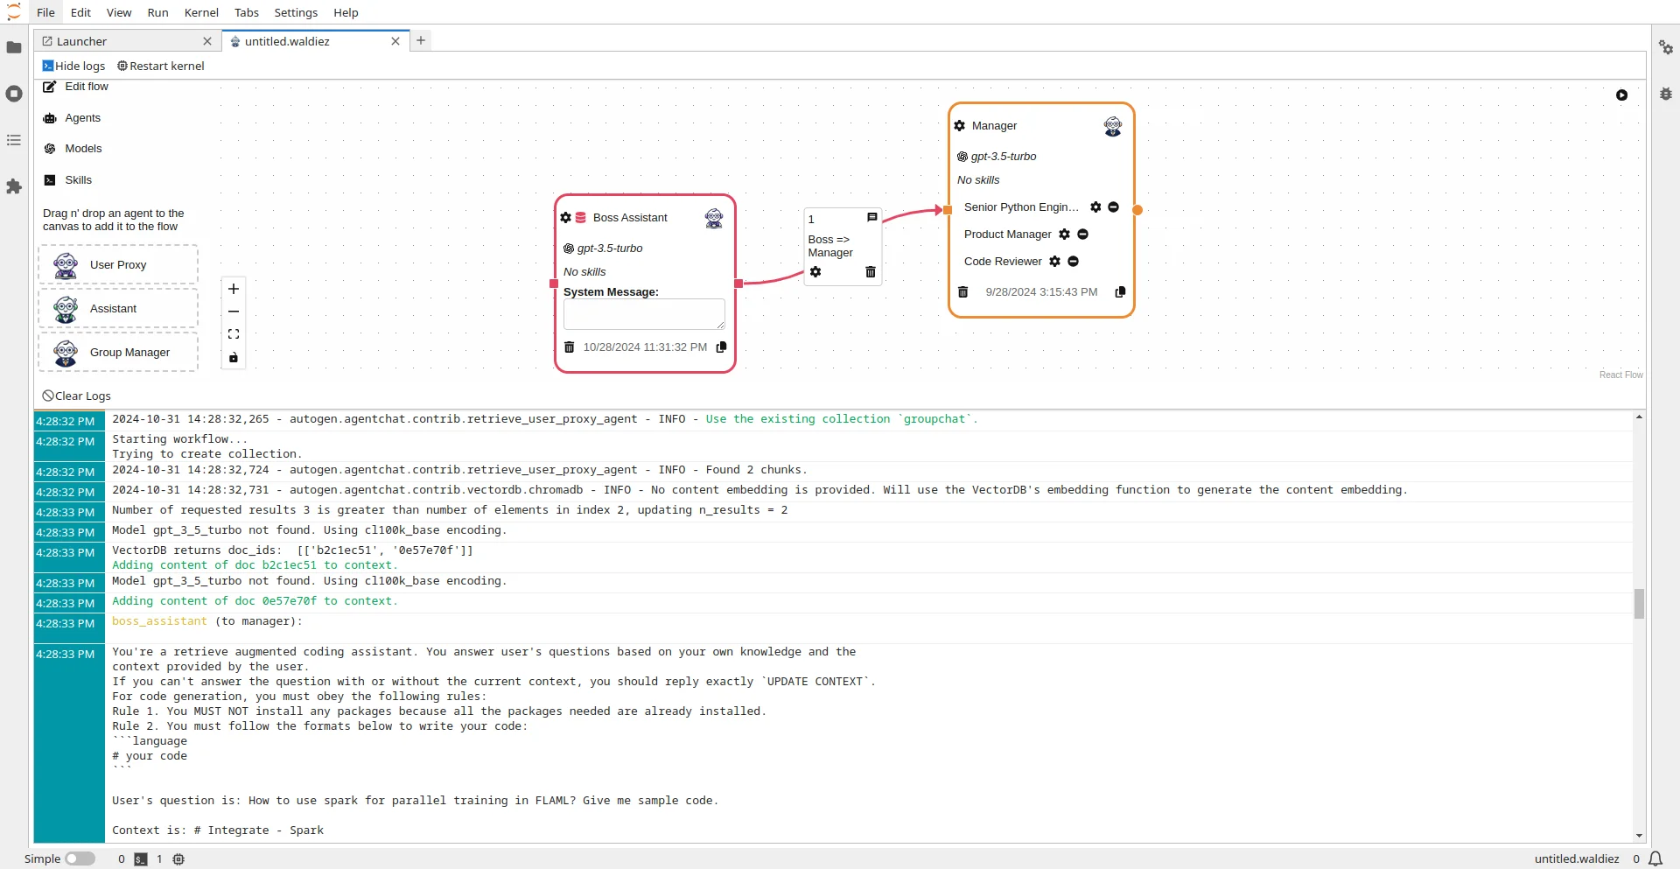Open the Help menu

[346, 12]
